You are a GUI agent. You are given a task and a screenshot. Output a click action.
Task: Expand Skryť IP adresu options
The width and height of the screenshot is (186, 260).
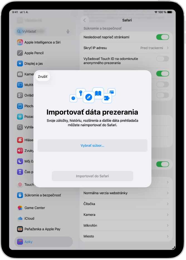(126, 48)
